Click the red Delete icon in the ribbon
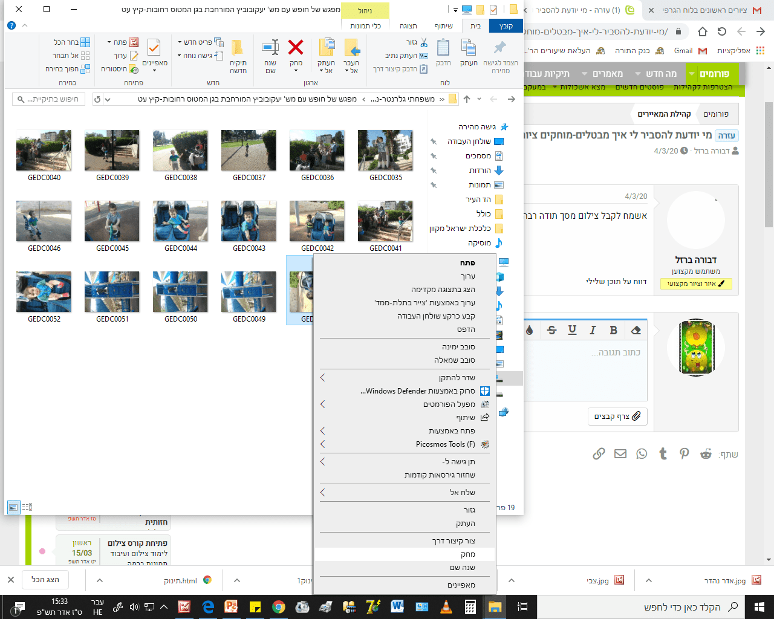 point(296,48)
